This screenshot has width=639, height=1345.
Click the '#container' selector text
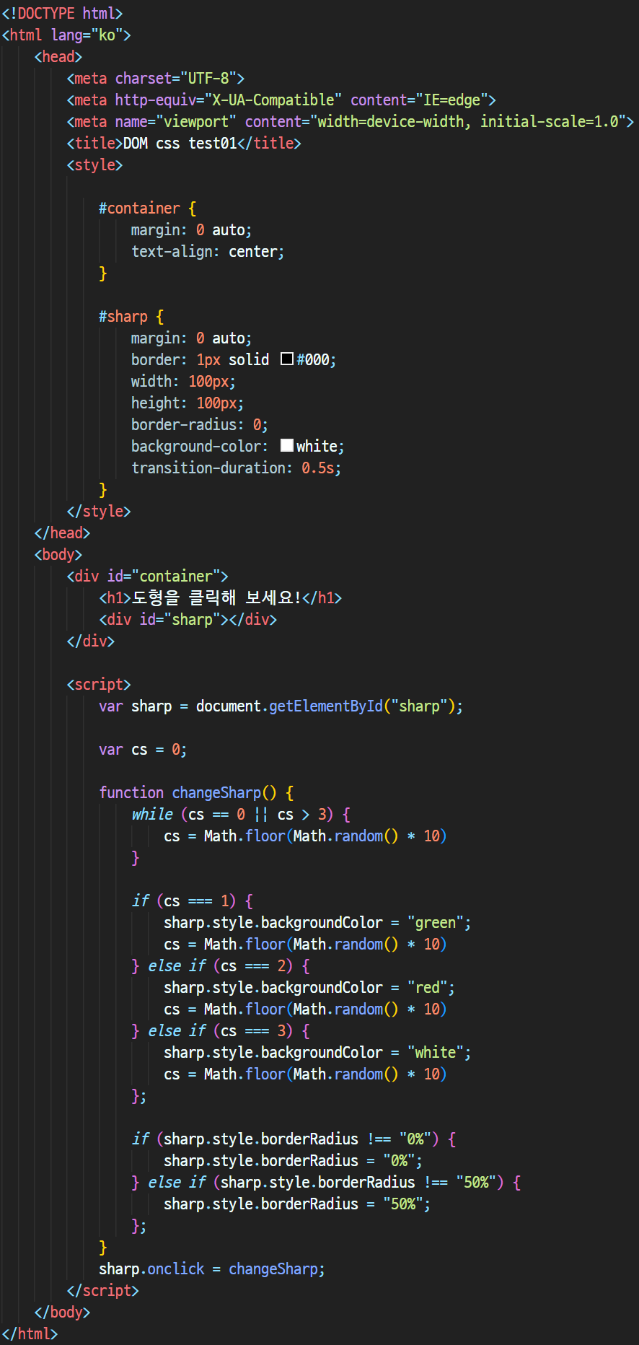click(139, 208)
